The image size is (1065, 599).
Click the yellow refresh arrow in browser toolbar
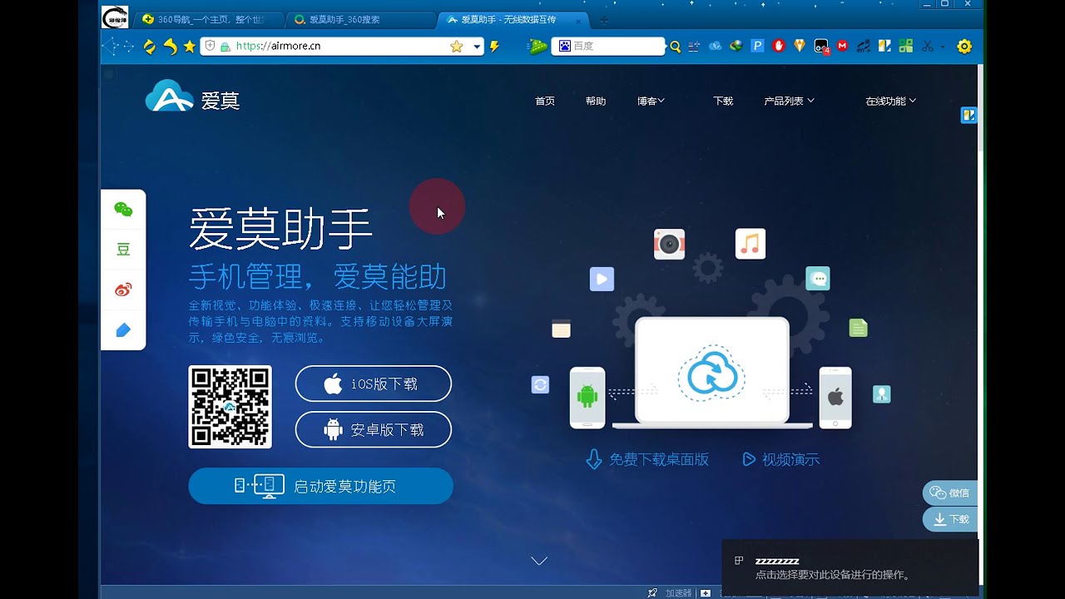click(150, 47)
